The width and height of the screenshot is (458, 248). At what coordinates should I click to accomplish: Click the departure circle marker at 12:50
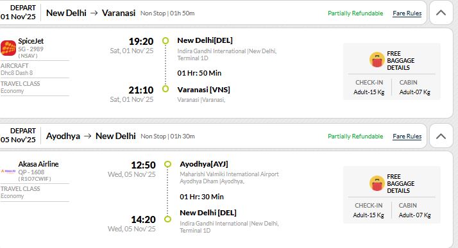[167, 164]
